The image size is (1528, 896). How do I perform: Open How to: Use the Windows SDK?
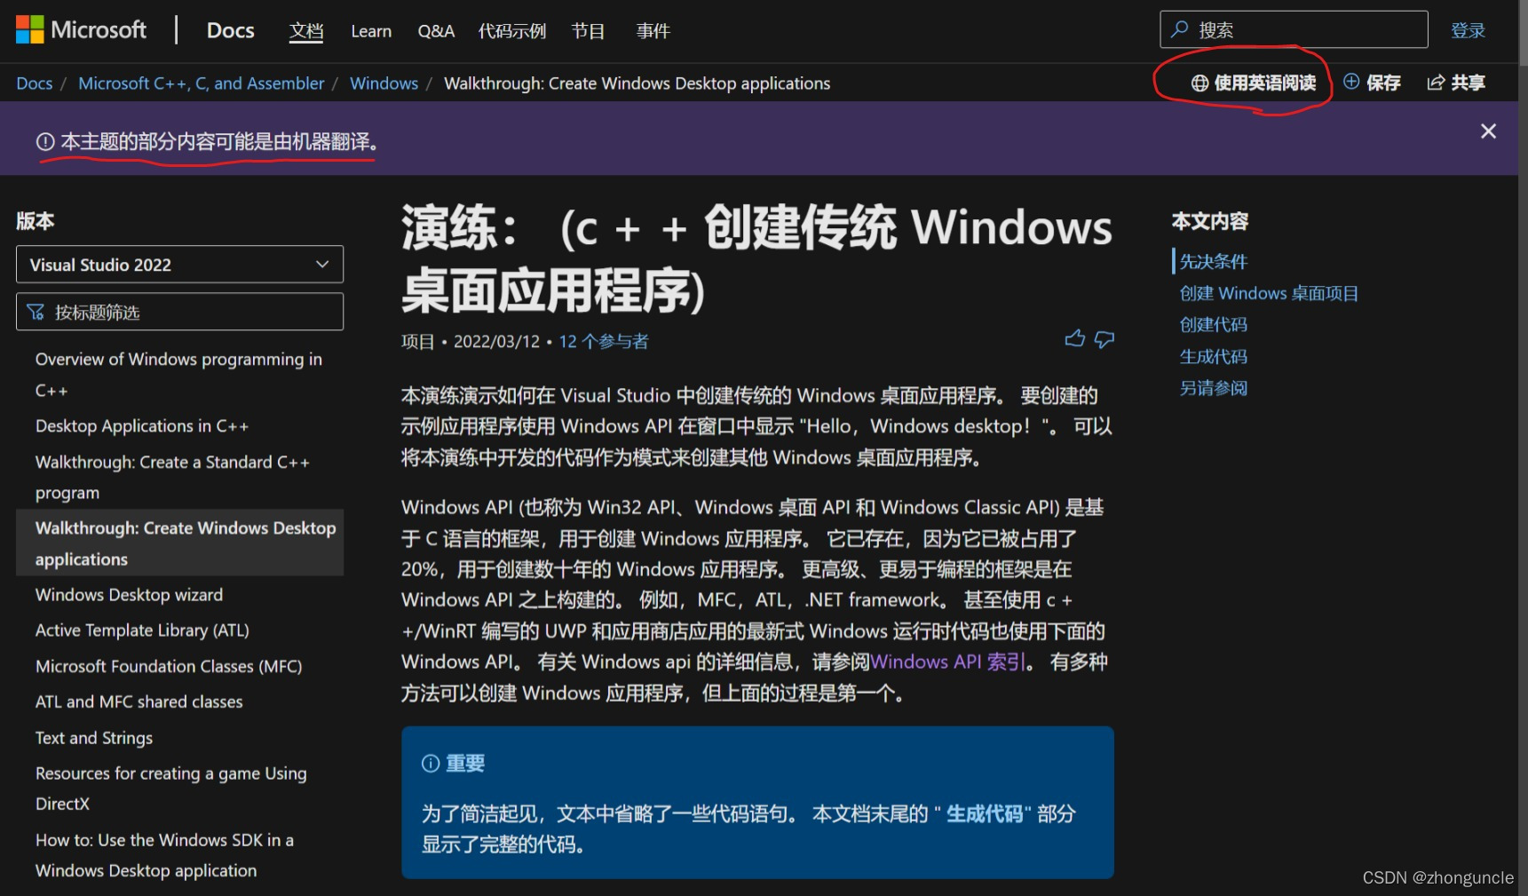164,854
